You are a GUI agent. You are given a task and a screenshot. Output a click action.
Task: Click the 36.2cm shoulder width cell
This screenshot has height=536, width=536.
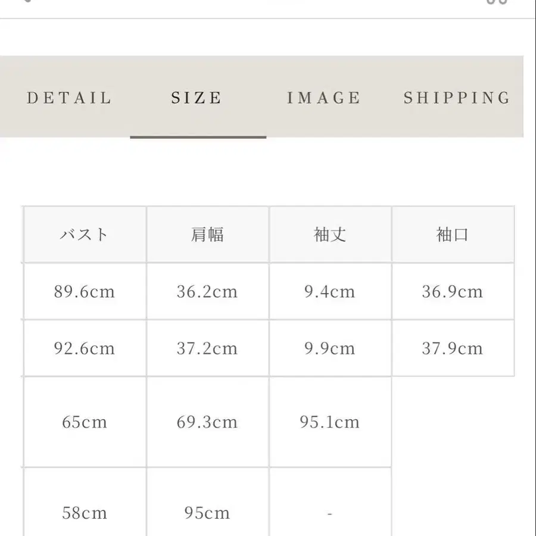click(207, 291)
